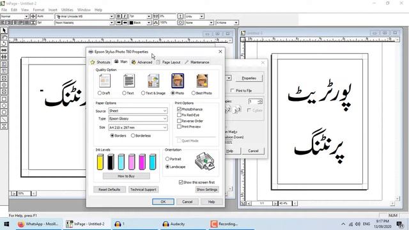Switch to the Maintenance tab
This screenshot has height=230, width=409.
(197, 63)
